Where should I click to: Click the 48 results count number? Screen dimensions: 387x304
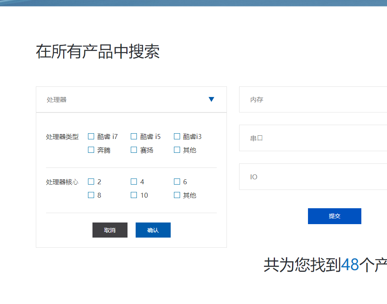coord(350,265)
